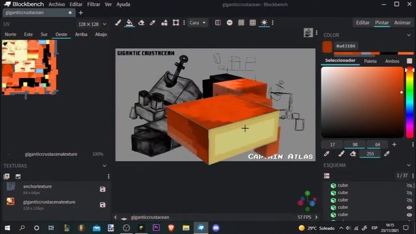Screen dimensions: 416x234
Task: Switch to the Este face tab
Action: coord(29,34)
